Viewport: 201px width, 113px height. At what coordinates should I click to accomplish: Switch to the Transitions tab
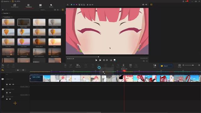click(x=29, y=6)
